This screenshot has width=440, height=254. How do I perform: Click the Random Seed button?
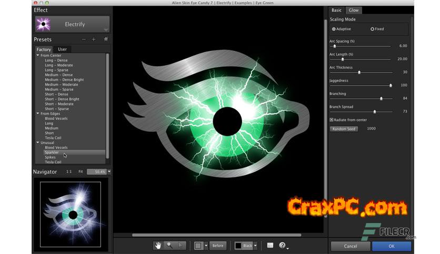tap(344, 129)
